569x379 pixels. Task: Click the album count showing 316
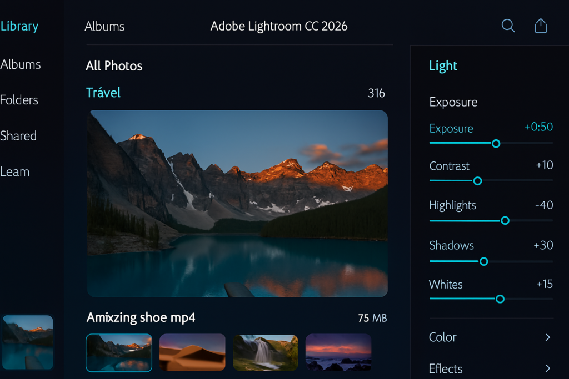click(376, 93)
